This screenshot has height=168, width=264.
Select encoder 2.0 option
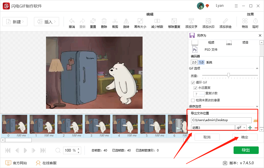point(194,62)
